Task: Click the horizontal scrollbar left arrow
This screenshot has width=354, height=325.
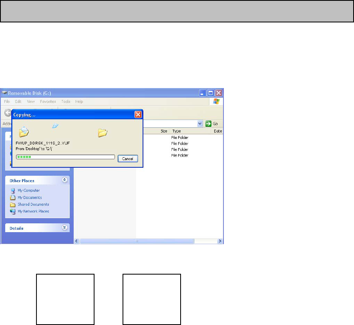Action: click(x=76, y=241)
